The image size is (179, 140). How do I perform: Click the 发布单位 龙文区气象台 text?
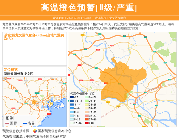[110, 18]
